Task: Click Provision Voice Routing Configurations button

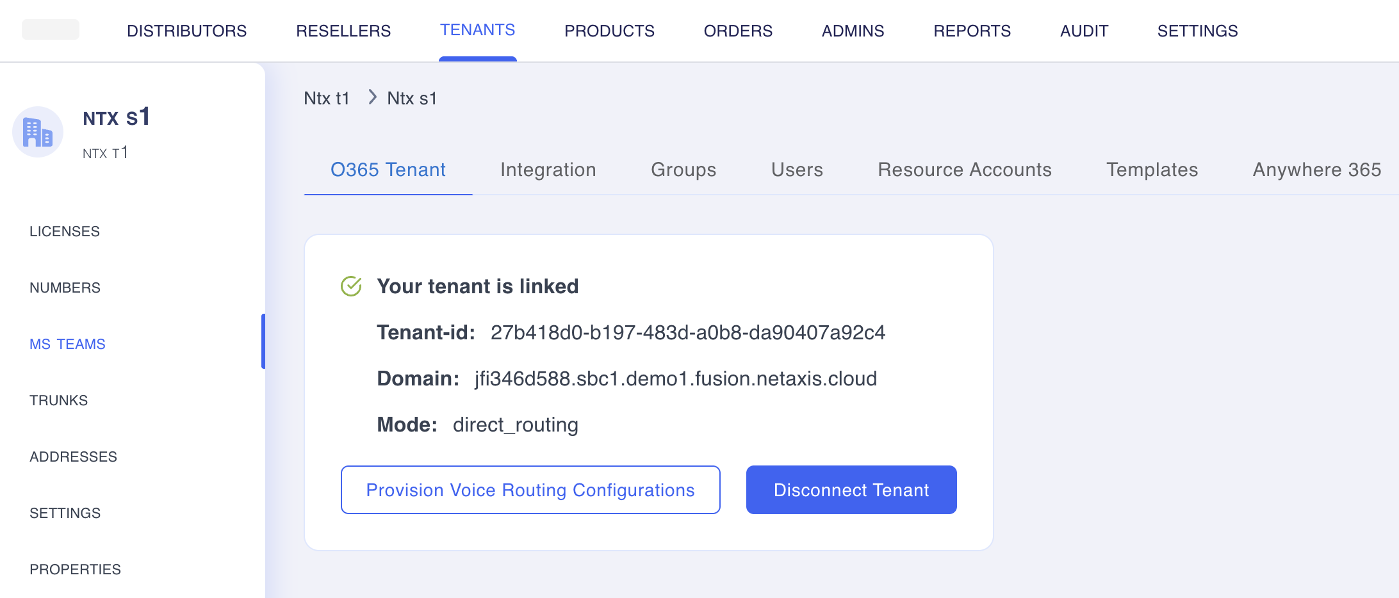Action: pos(530,490)
